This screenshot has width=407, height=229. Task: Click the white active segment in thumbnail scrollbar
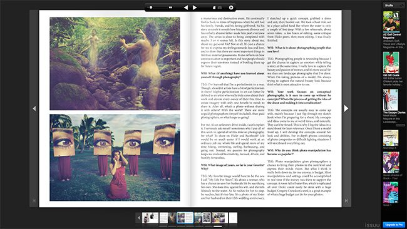pyautogui.click(x=217, y=226)
